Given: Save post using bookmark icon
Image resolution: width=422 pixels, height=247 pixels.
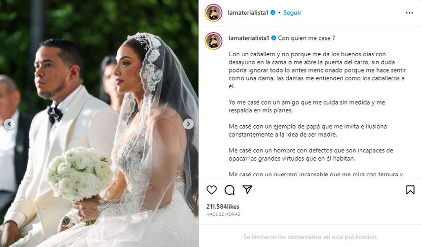Looking at the screenshot, I should click(x=410, y=190).
